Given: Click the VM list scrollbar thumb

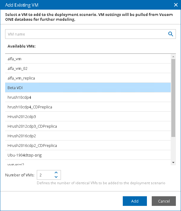Looking at the screenshot, I should [x=173, y=98].
